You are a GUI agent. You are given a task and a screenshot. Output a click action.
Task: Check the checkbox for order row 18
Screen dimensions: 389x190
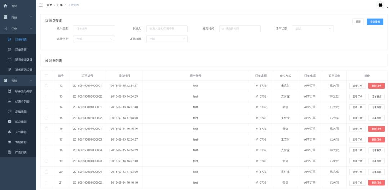46,150
